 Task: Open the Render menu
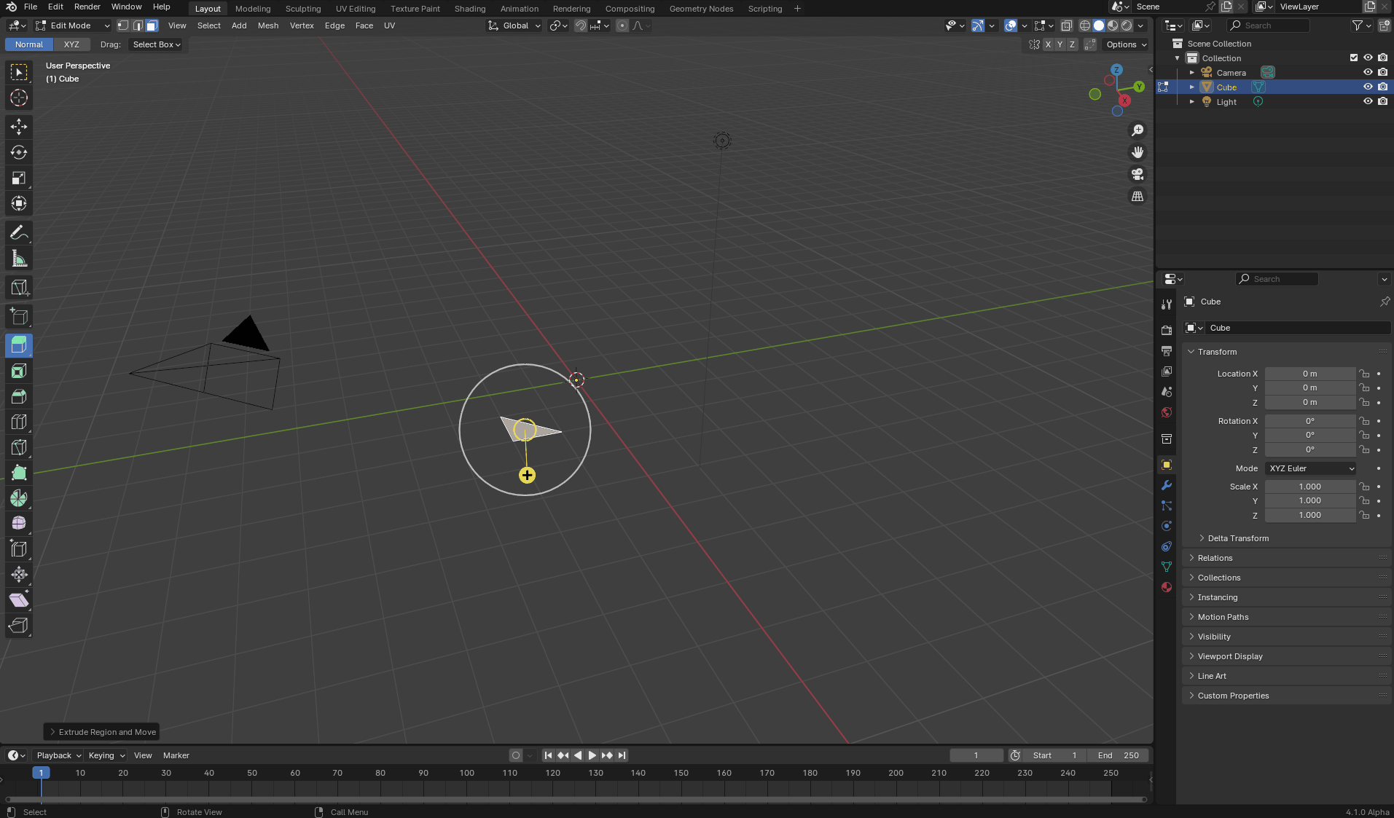pos(87,7)
